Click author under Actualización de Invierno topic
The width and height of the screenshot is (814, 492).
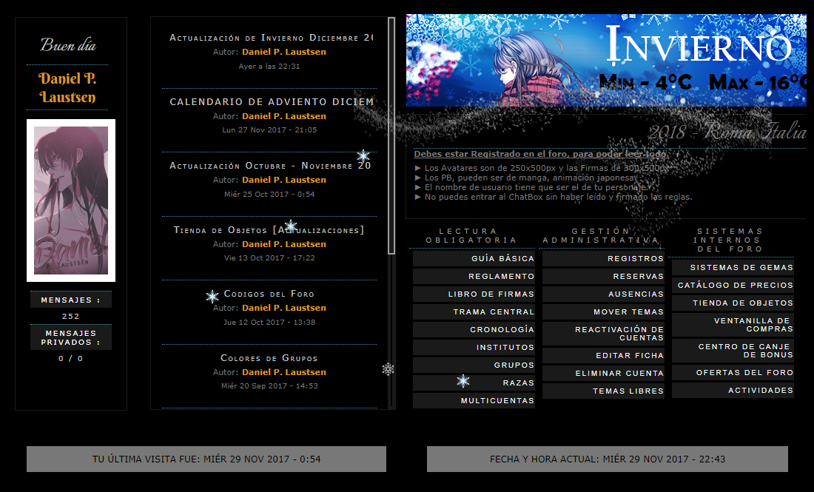pyautogui.click(x=284, y=52)
